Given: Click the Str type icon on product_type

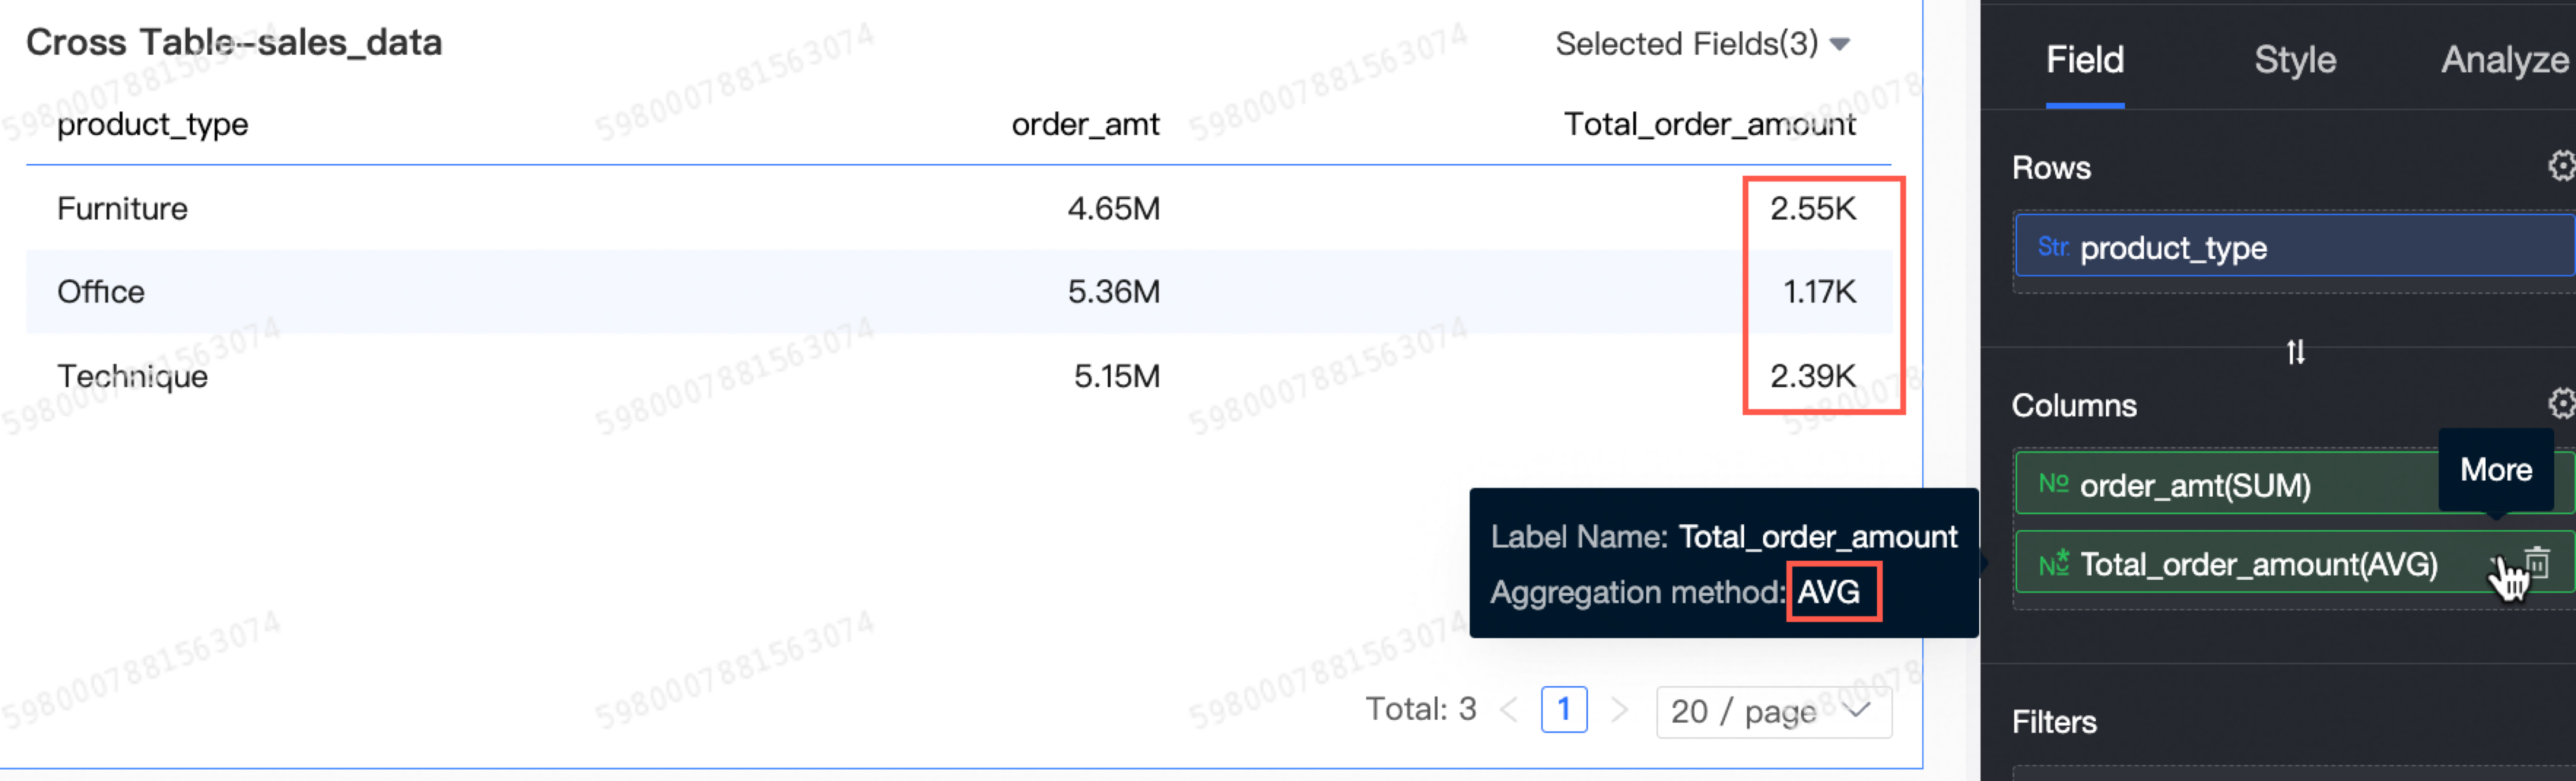Looking at the screenshot, I should pyautogui.click(x=2052, y=247).
